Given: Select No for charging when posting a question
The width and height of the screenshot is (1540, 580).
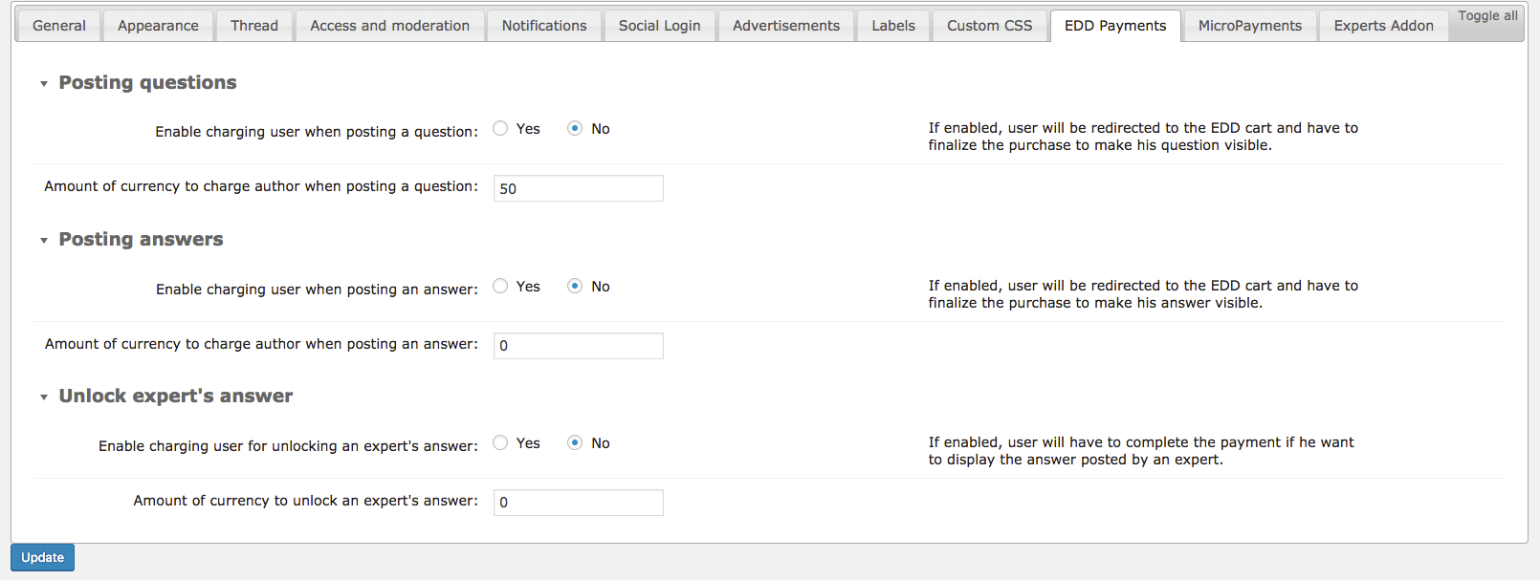Looking at the screenshot, I should point(575,129).
